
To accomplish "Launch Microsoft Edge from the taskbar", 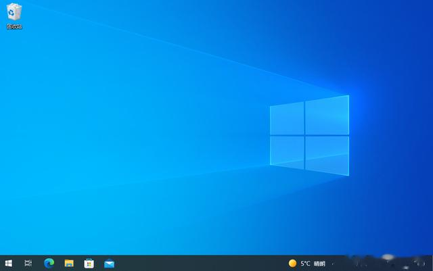I will (49, 263).
